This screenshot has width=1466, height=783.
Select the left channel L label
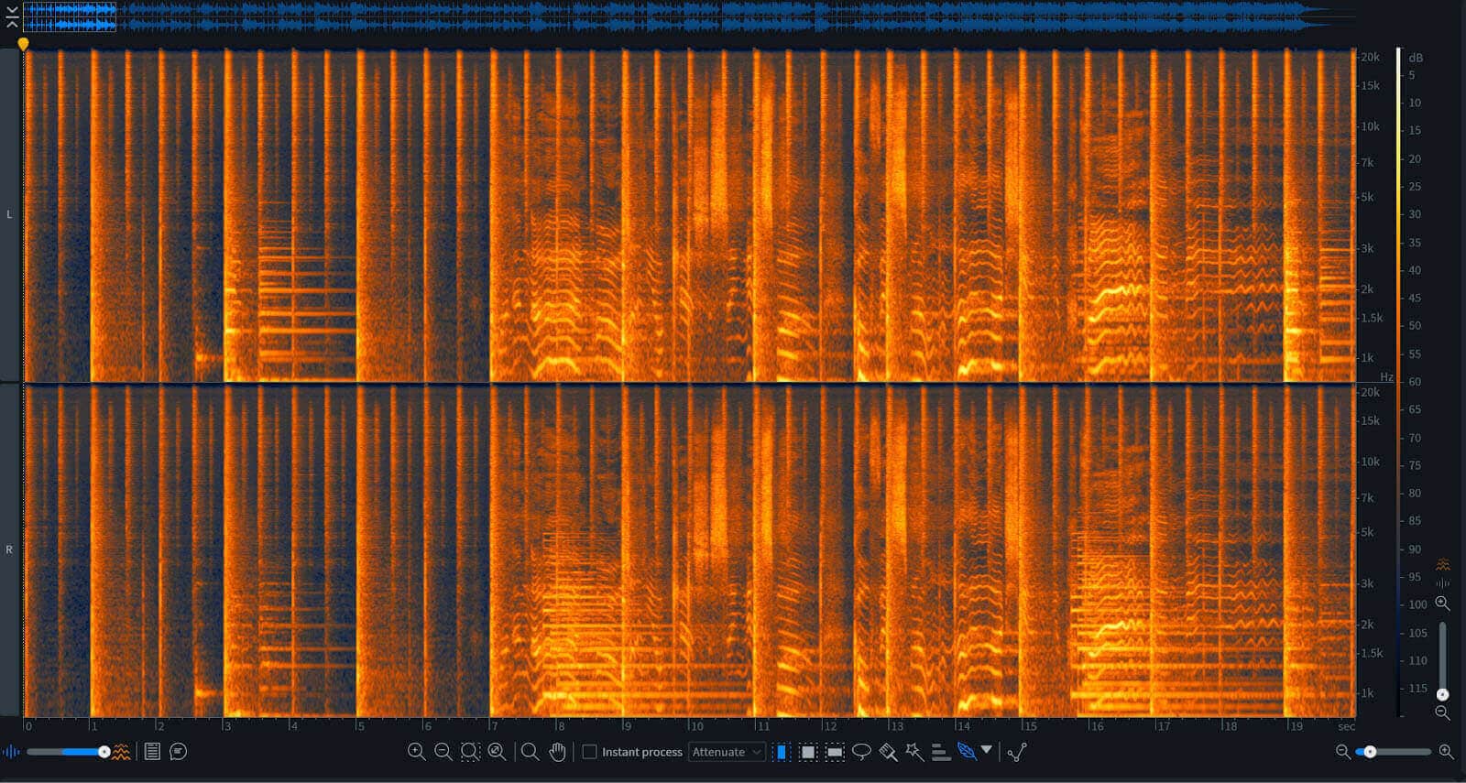point(9,215)
